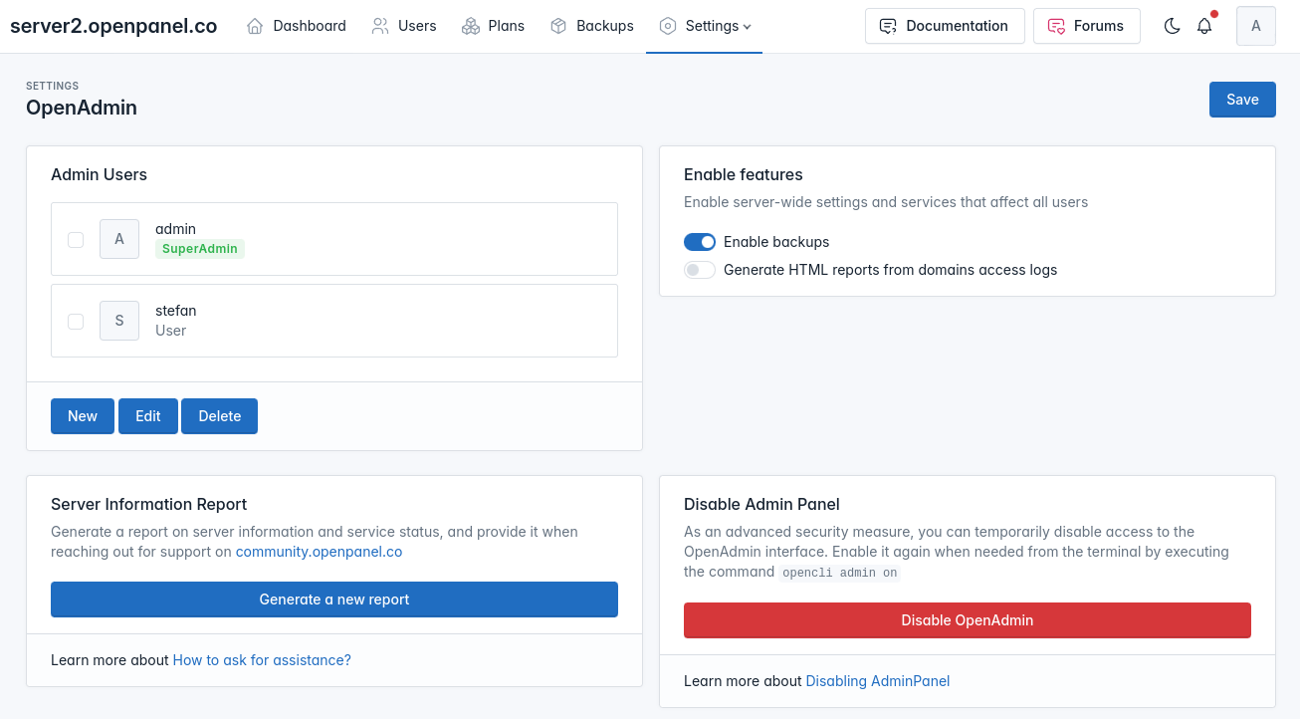
Task: Expand the Settings dropdown chevron
Action: (x=748, y=27)
